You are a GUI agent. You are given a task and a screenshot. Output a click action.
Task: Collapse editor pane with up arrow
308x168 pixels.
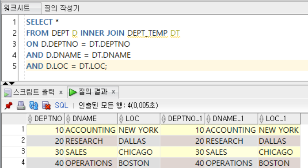click(5, 83)
